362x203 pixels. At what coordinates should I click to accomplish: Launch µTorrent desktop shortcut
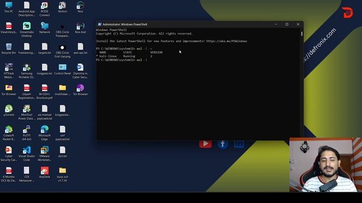(9, 111)
